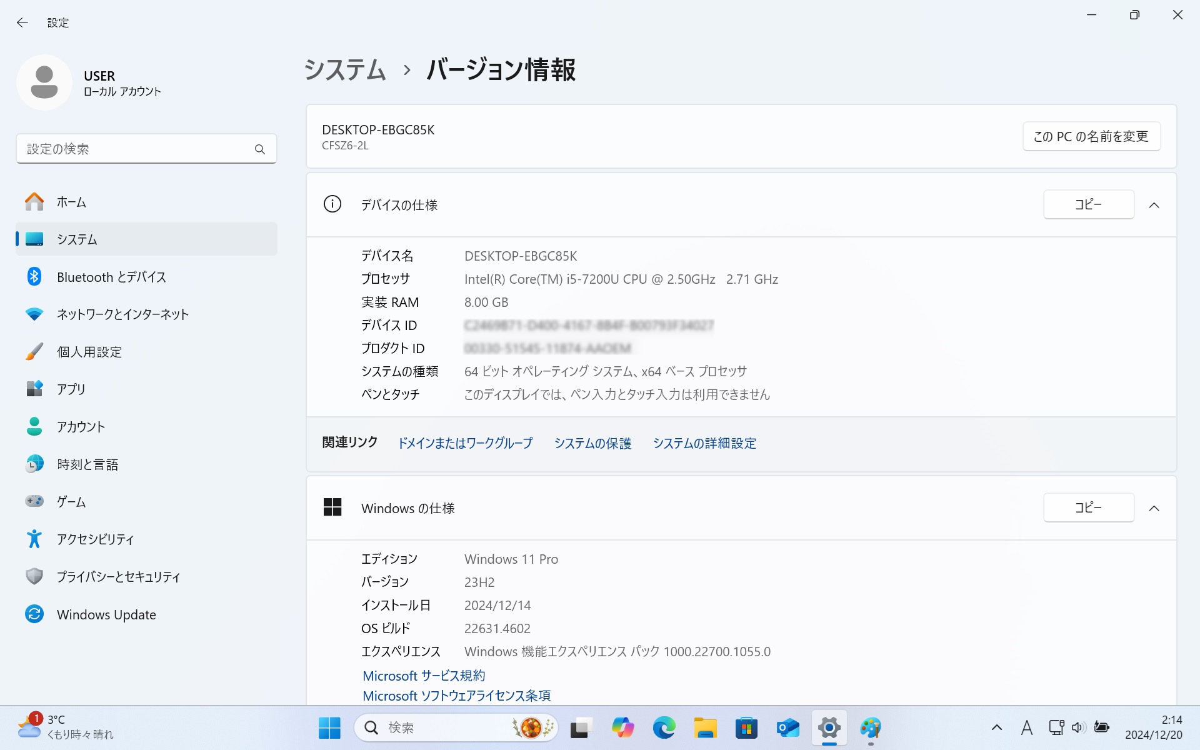
Task: Click the version value 23H2
Action: coord(479,582)
